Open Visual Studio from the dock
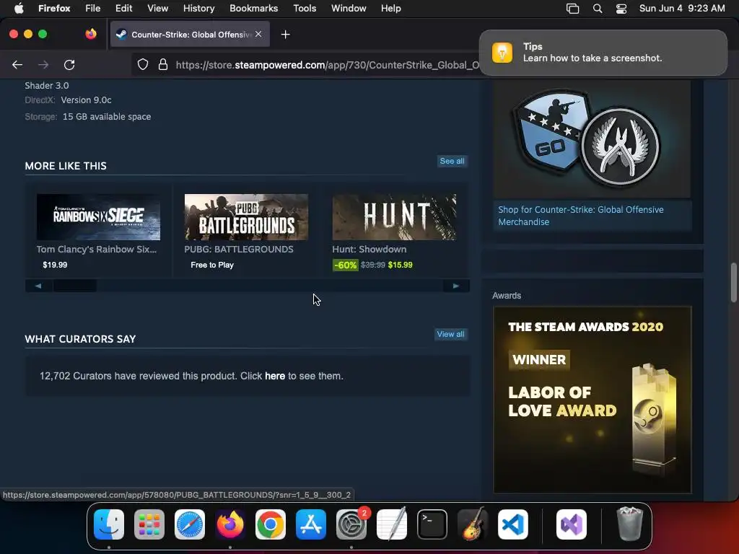The width and height of the screenshot is (739, 554). click(572, 524)
